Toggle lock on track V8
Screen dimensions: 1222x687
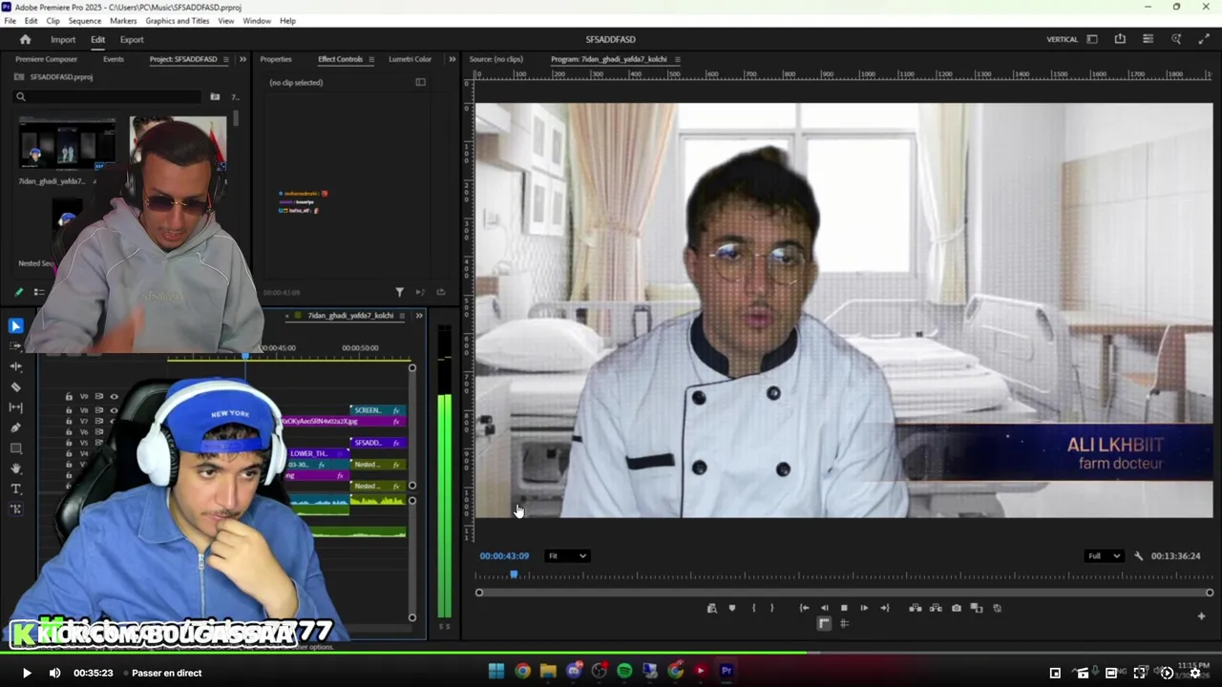69,410
